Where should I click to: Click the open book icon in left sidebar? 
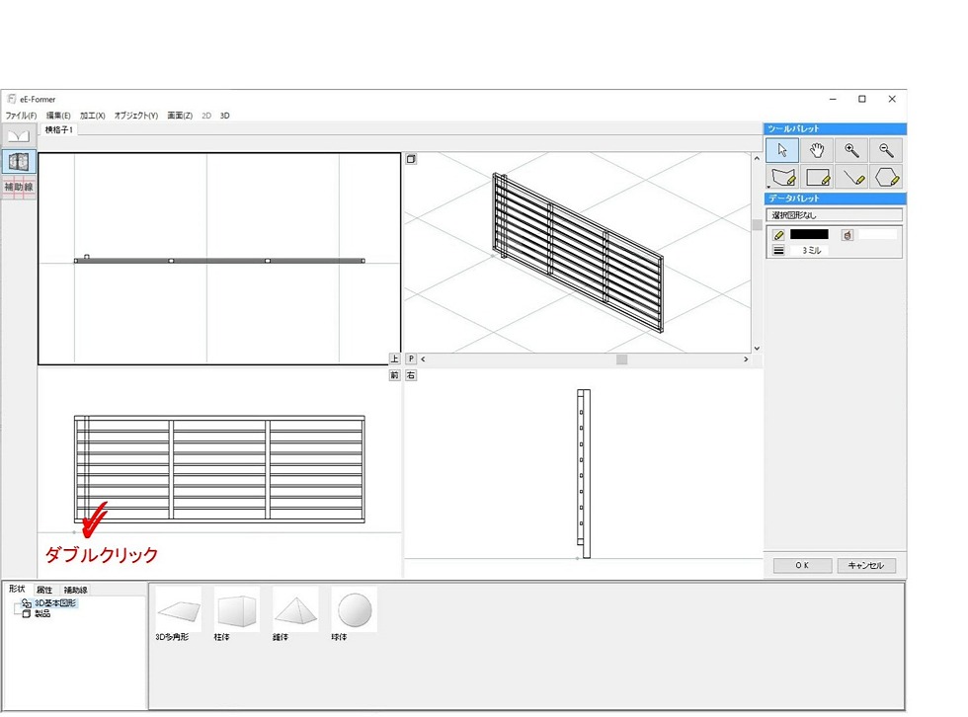19,135
